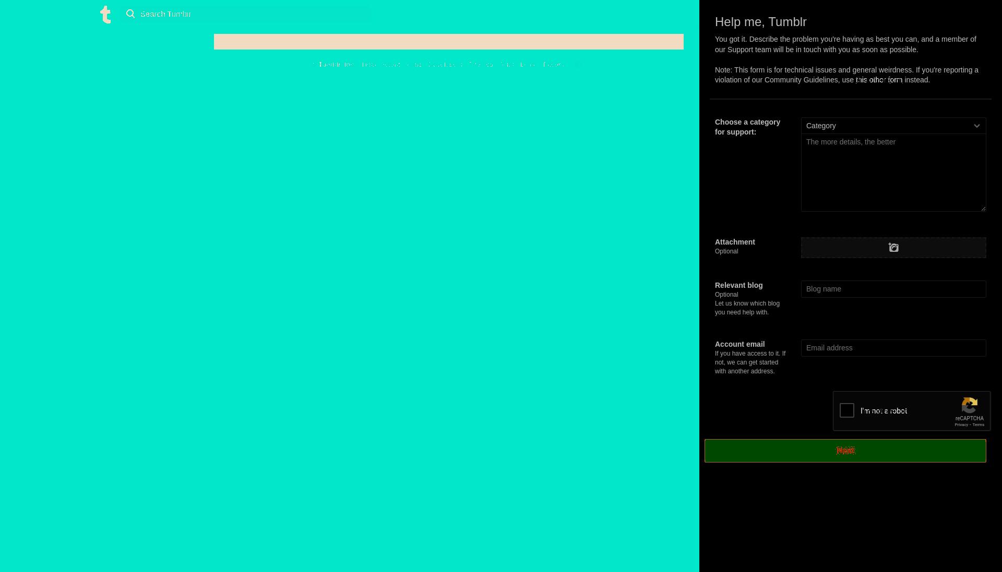Open the Category dropdown

893,126
